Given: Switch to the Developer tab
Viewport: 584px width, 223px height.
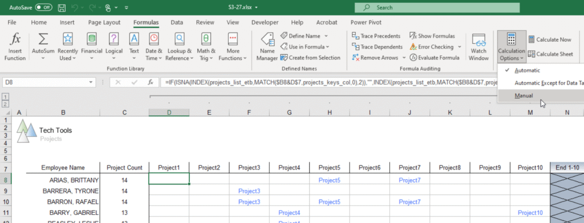Looking at the screenshot, I should click(x=265, y=22).
